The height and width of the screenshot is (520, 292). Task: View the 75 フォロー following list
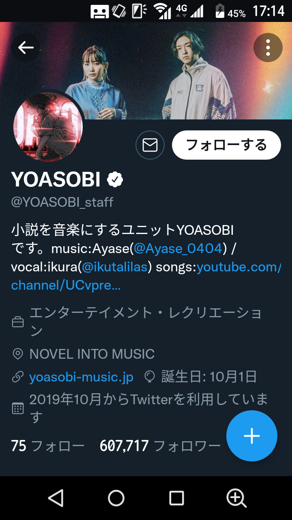pyautogui.click(x=48, y=446)
